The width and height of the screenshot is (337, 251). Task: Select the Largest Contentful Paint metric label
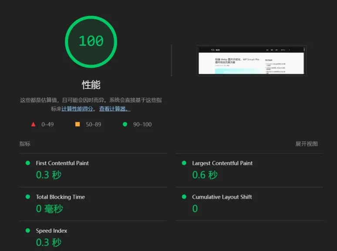(x=222, y=163)
